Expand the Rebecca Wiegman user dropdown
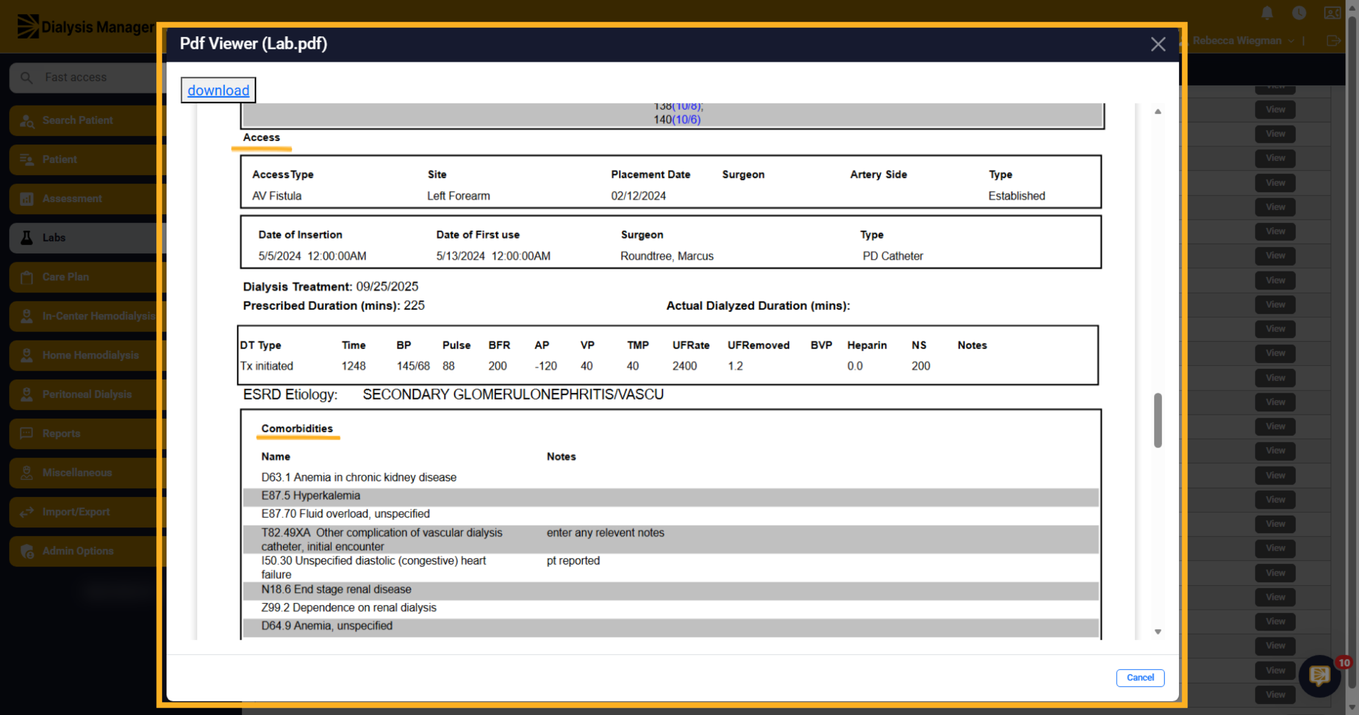The width and height of the screenshot is (1359, 715). tap(1243, 41)
